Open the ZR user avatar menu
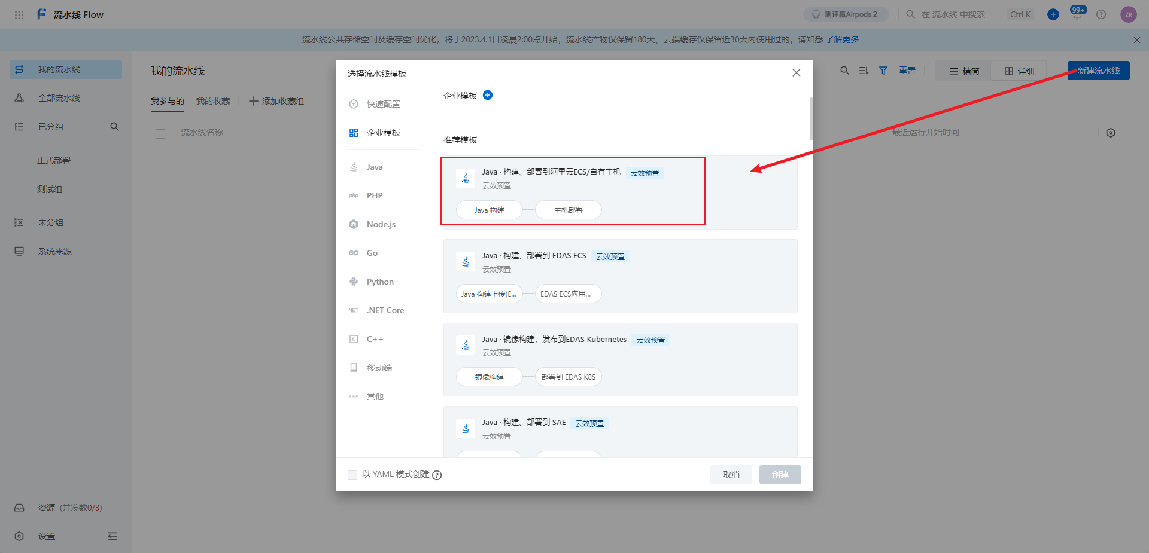The image size is (1149, 553). click(1129, 14)
